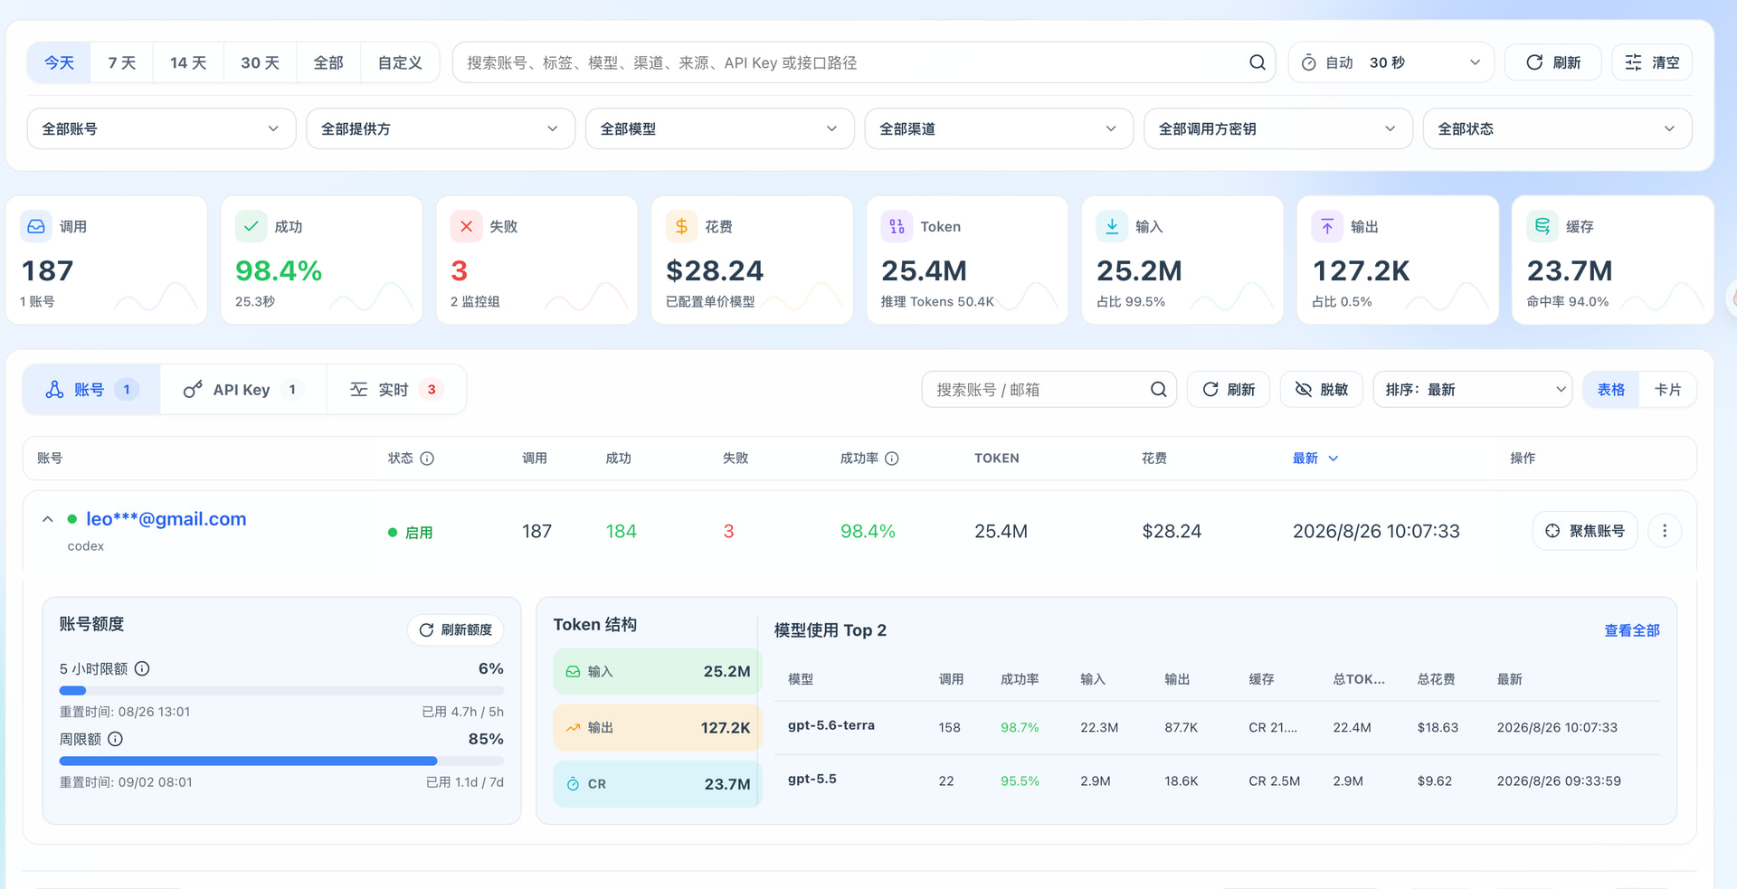Open the three-dot menu for leo account row
Screen dimensions: 1737x889
pyautogui.click(x=1664, y=531)
